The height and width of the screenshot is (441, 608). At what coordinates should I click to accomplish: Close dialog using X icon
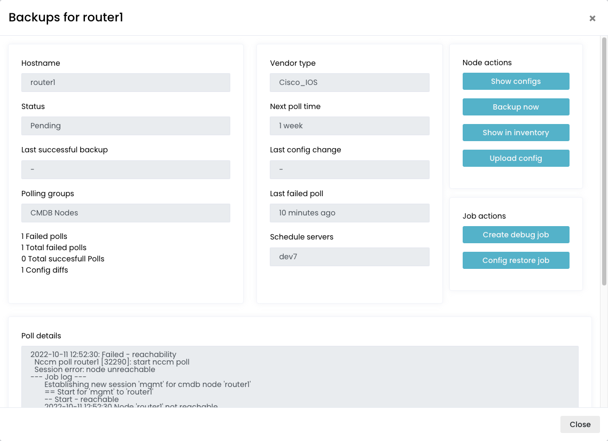pos(592,18)
